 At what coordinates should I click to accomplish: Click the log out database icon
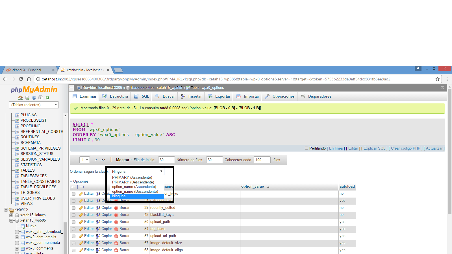point(27,98)
